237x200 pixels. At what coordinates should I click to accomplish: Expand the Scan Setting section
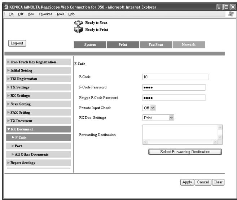pyautogui.click(x=39, y=104)
